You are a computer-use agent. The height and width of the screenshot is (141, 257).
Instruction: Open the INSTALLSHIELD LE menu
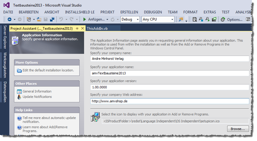point(80,12)
